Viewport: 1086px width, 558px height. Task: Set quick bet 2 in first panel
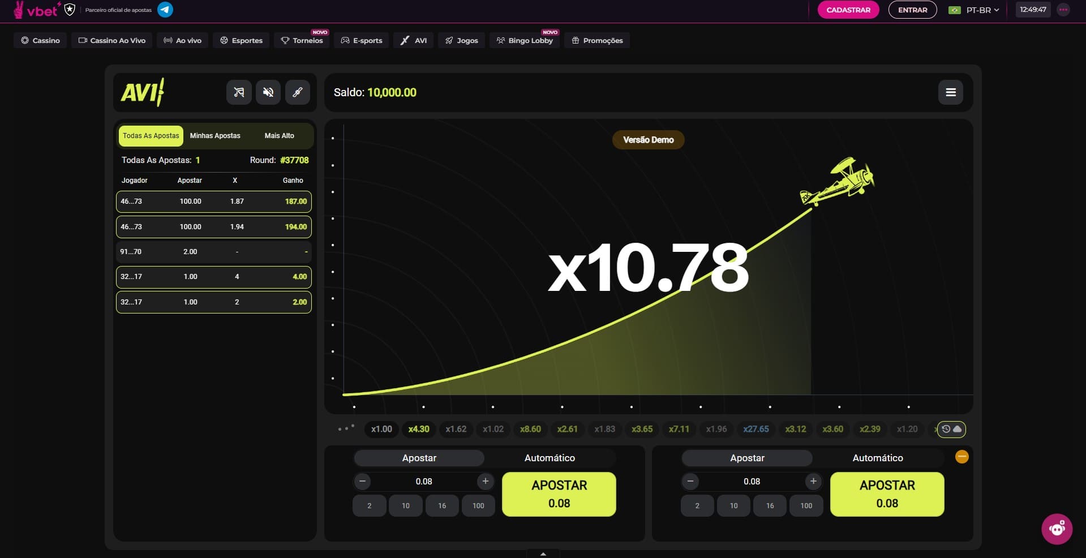pyautogui.click(x=370, y=506)
